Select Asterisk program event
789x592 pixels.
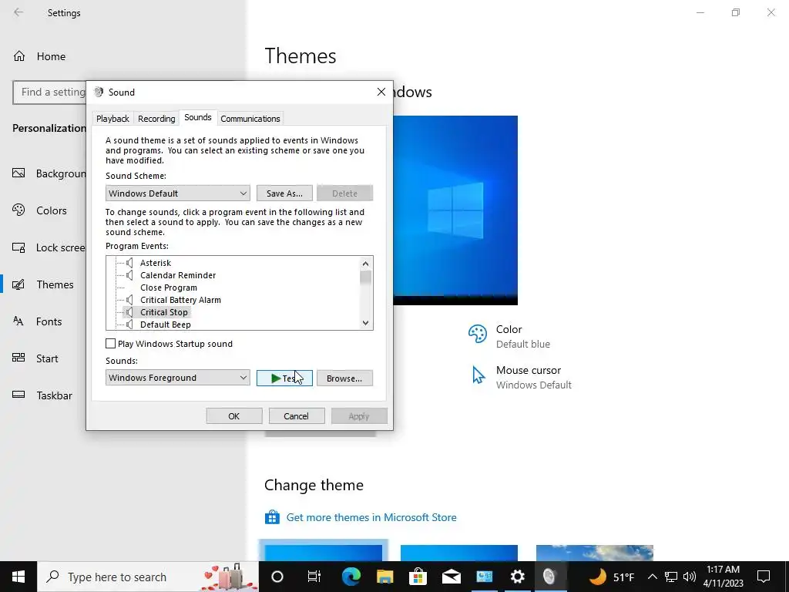tap(156, 263)
